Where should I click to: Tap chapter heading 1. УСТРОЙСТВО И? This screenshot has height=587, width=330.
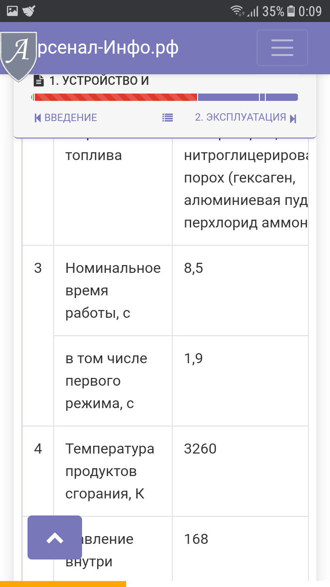point(99,81)
